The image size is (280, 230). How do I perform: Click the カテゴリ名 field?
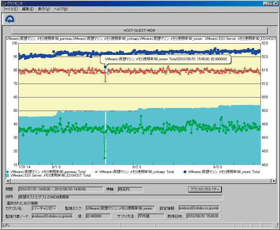coord(44,208)
